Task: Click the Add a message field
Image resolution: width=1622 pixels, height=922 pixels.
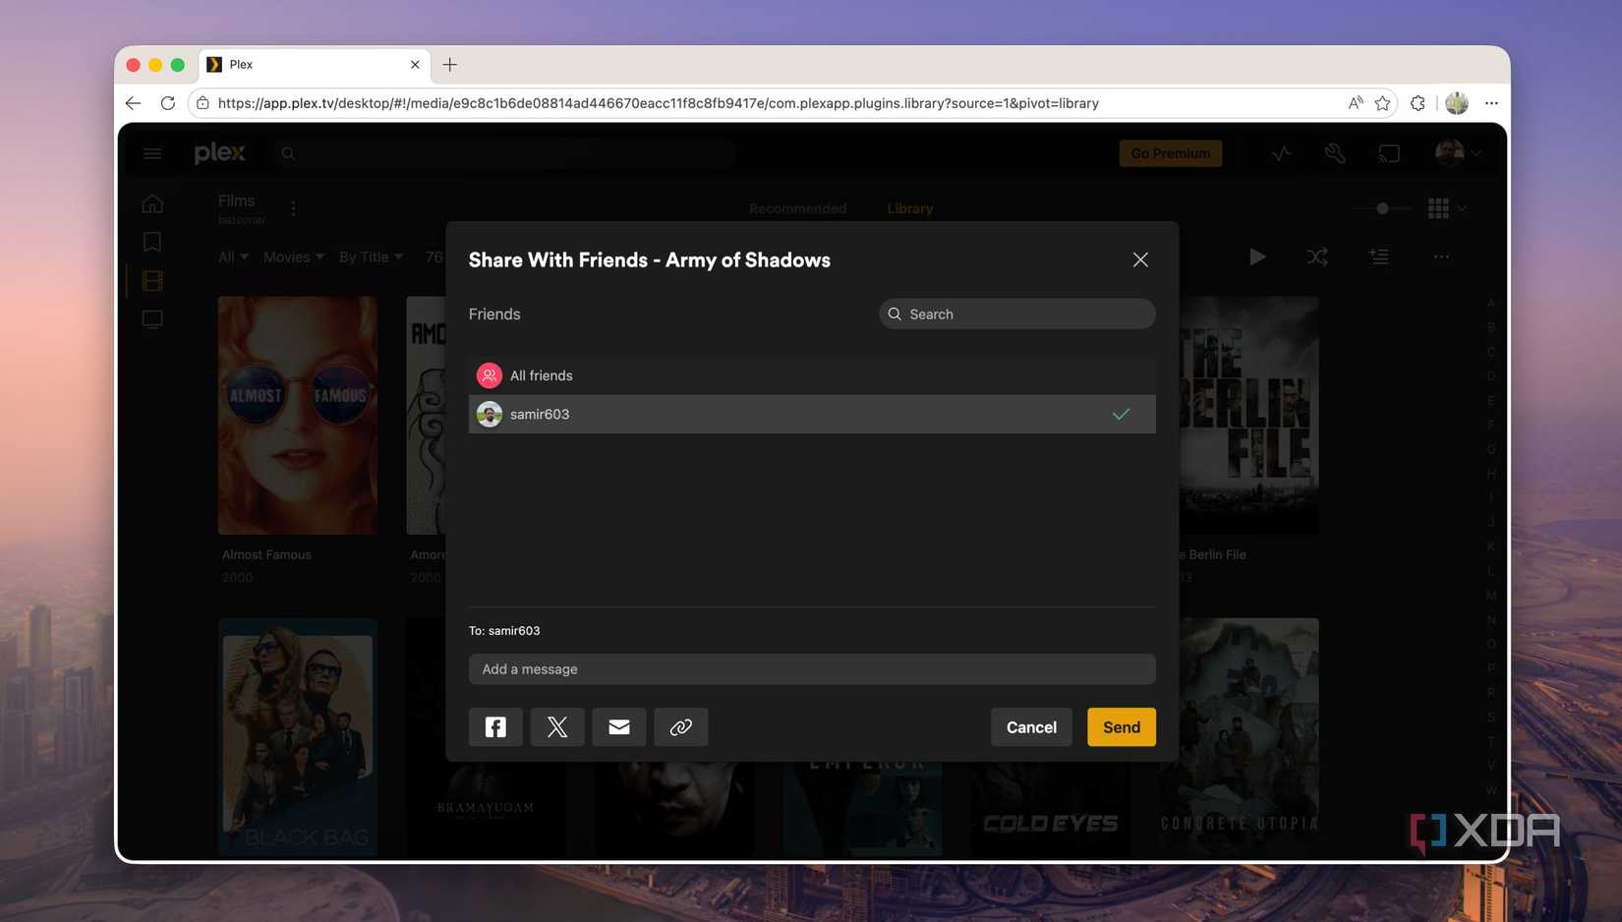Action: click(812, 668)
